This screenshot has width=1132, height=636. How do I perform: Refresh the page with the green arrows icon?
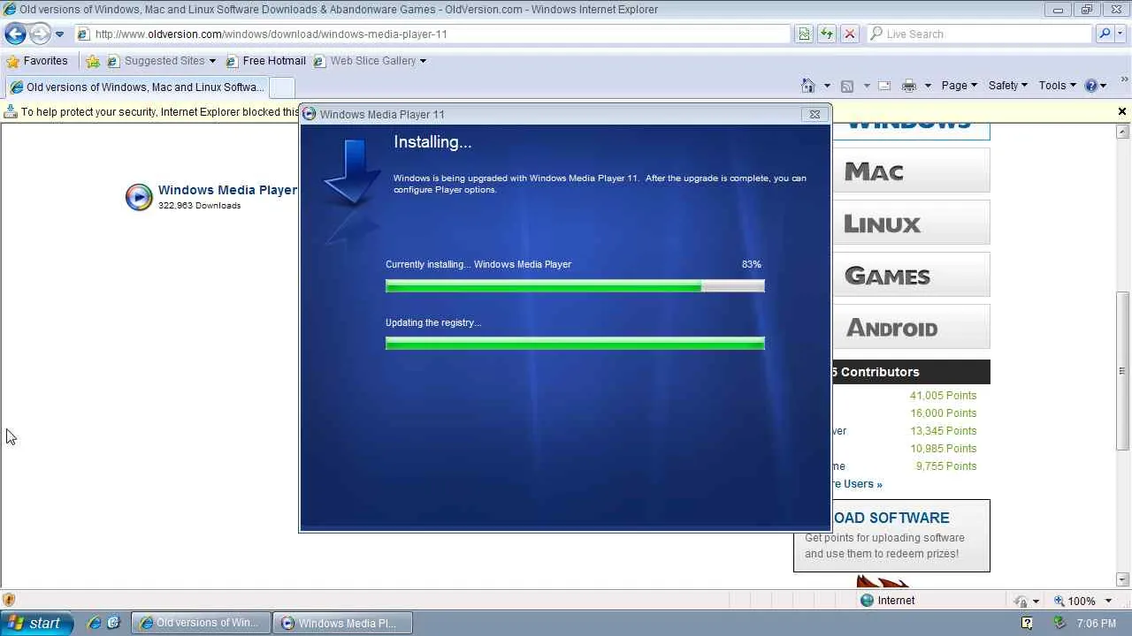pyautogui.click(x=827, y=34)
